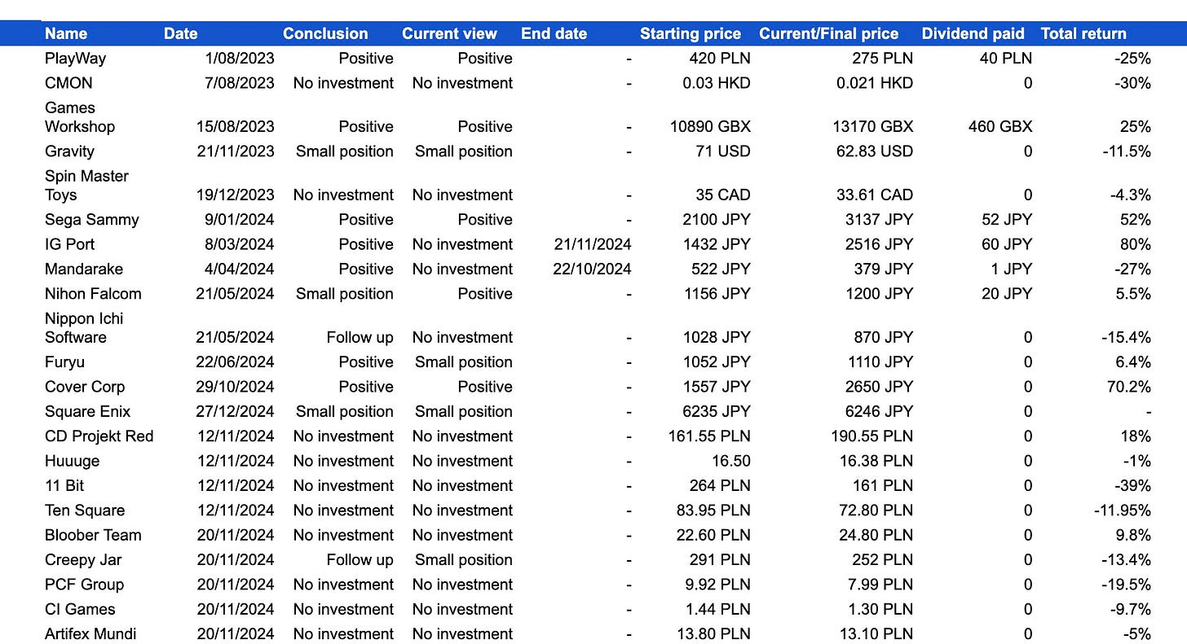Click the starting price 420 PLN
The image size is (1187, 644).
click(720, 59)
